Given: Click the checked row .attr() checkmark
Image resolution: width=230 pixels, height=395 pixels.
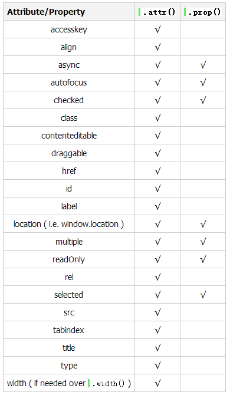Looking at the screenshot, I should [157, 100].
